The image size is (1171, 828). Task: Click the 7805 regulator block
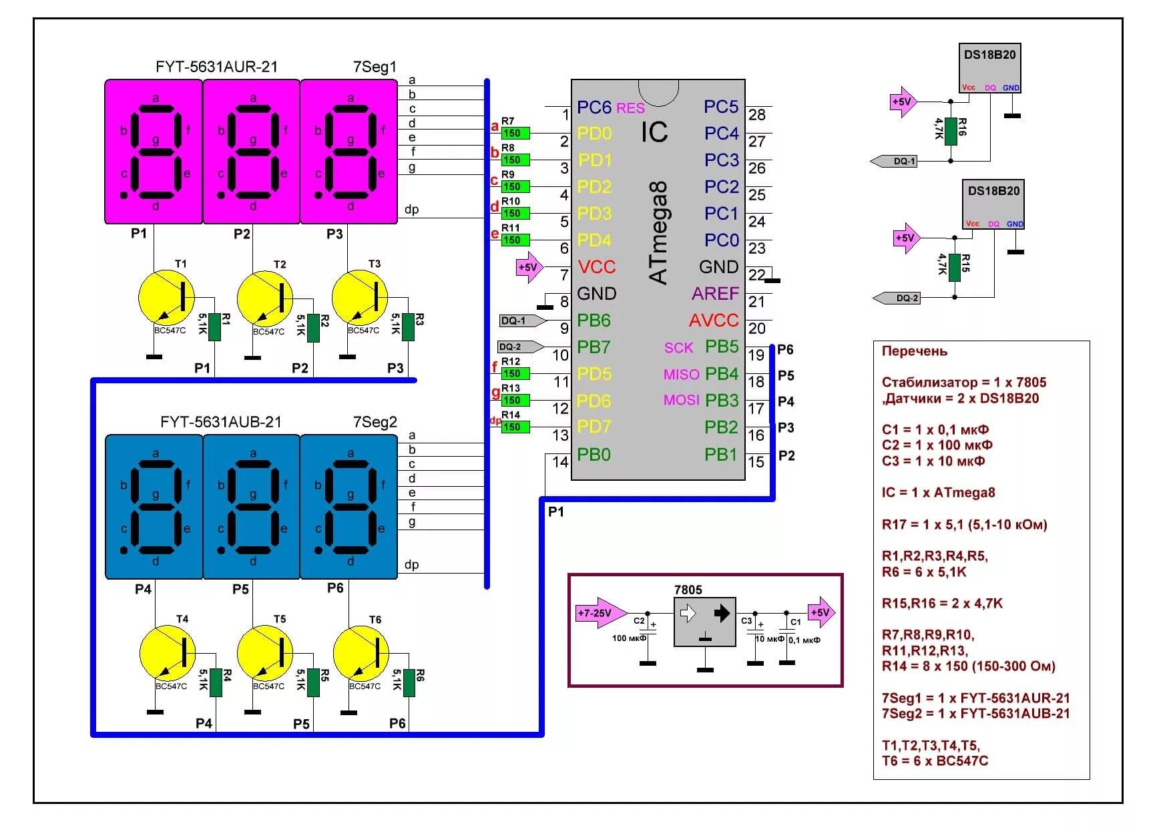(705, 622)
